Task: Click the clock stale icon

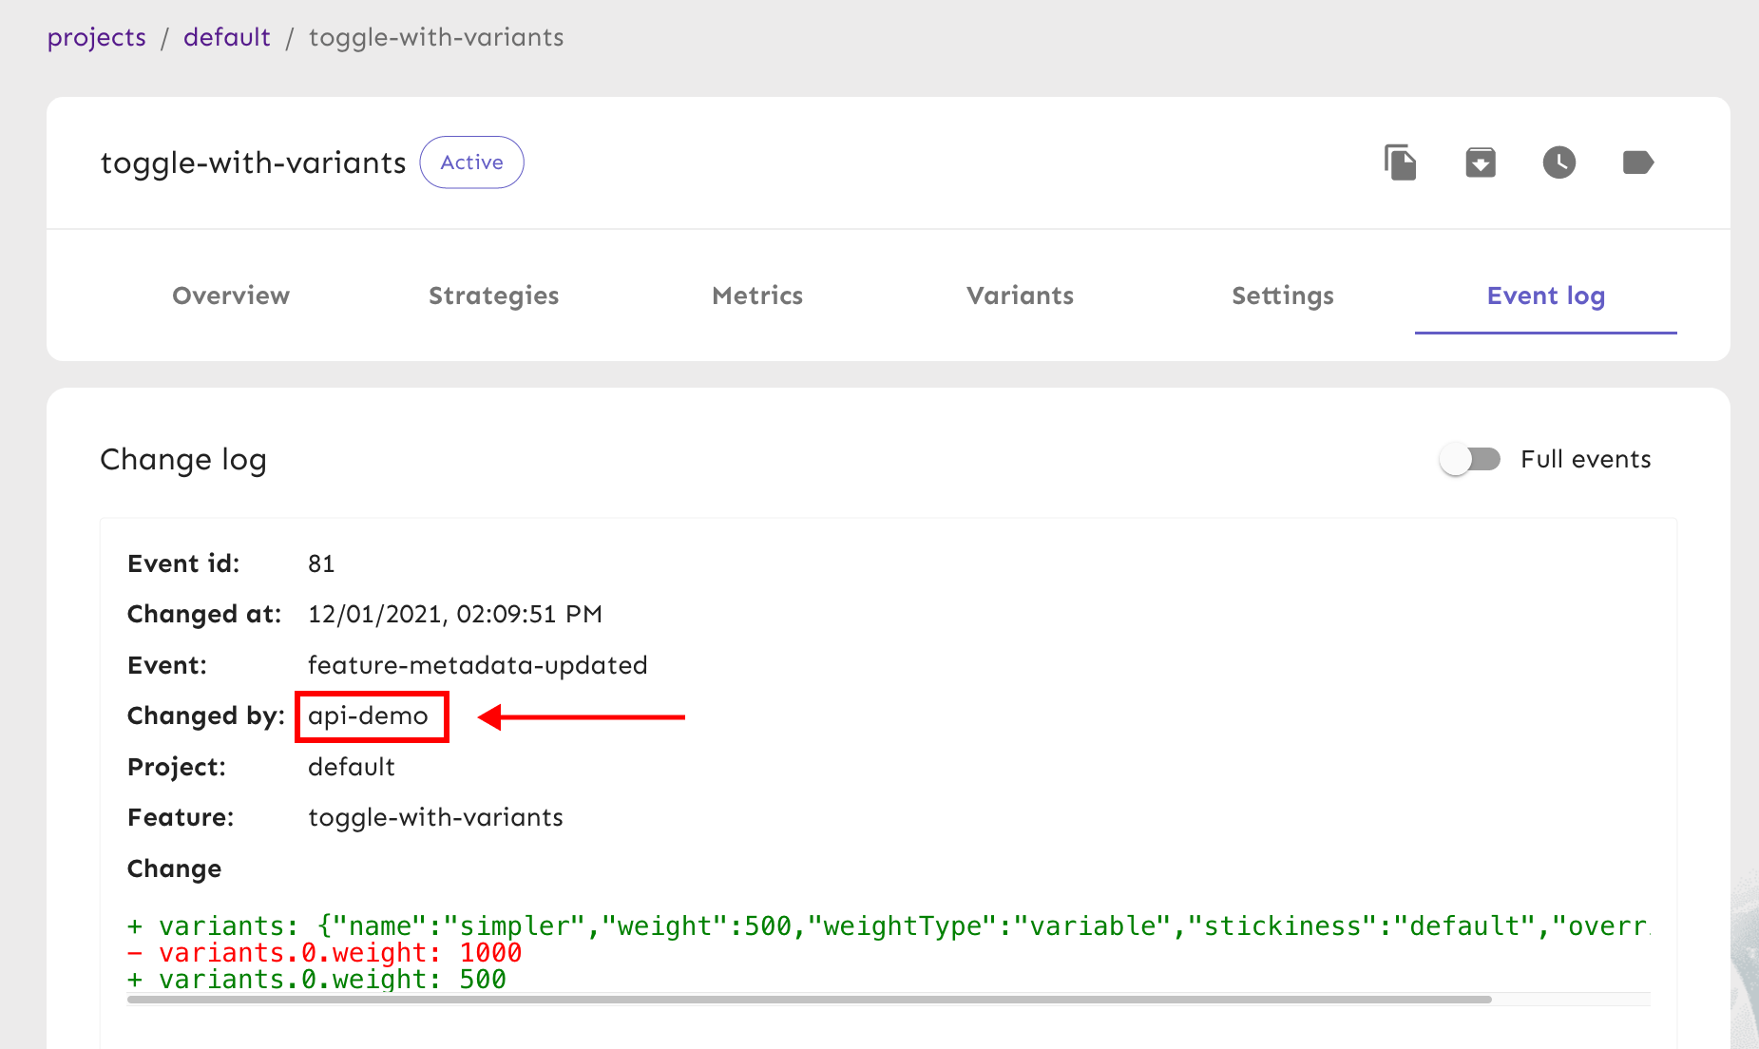Action: point(1558,162)
